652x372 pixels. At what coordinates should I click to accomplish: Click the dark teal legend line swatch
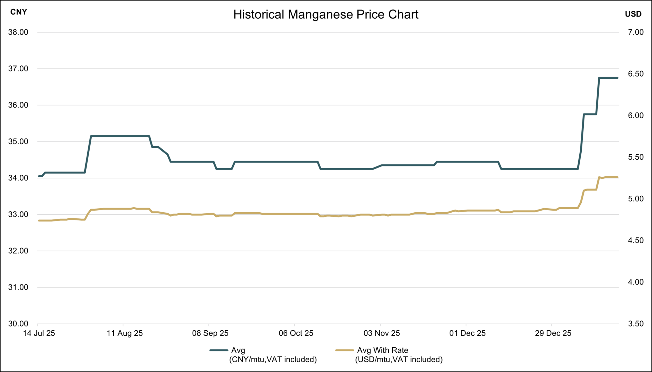pyautogui.click(x=219, y=350)
